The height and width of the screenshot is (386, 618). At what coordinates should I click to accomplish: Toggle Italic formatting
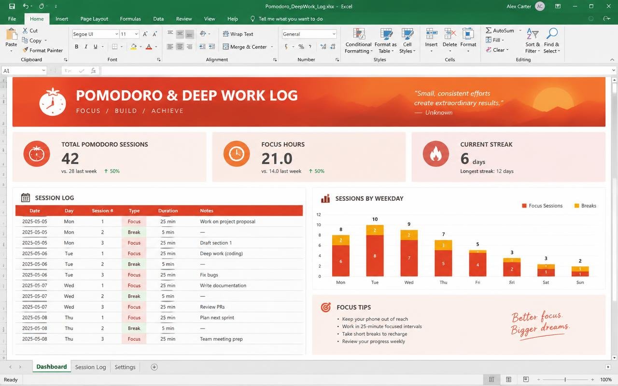pyautogui.click(x=86, y=47)
